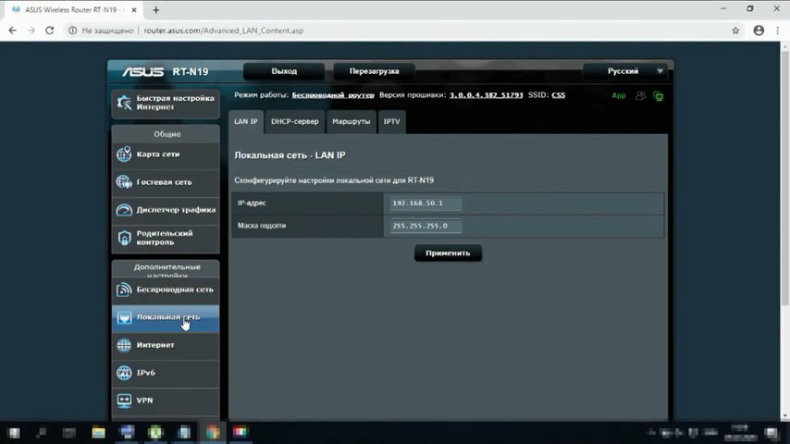Open File Explorer on the taskbar
The width and height of the screenshot is (790, 444).
[x=98, y=432]
